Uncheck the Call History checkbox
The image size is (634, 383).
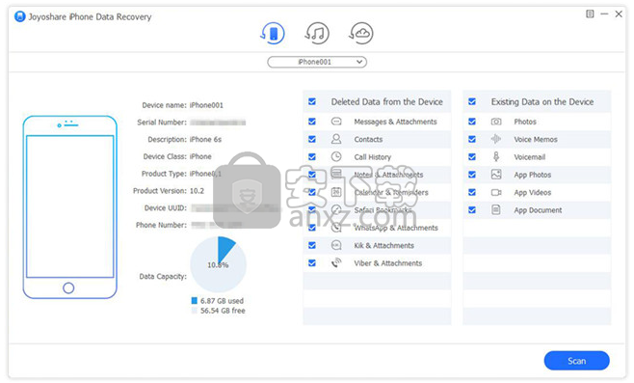click(312, 156)
